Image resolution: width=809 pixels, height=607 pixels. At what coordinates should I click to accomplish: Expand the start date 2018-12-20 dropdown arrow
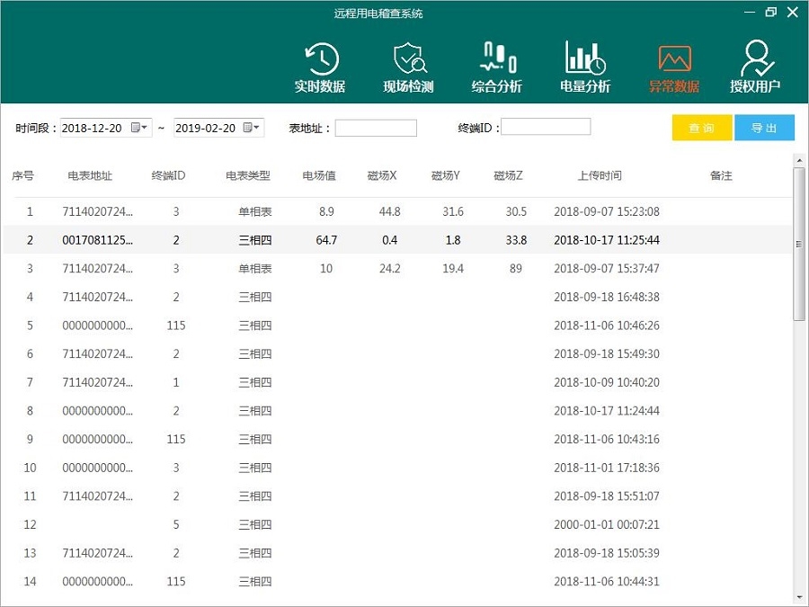(x=146, y=128)
